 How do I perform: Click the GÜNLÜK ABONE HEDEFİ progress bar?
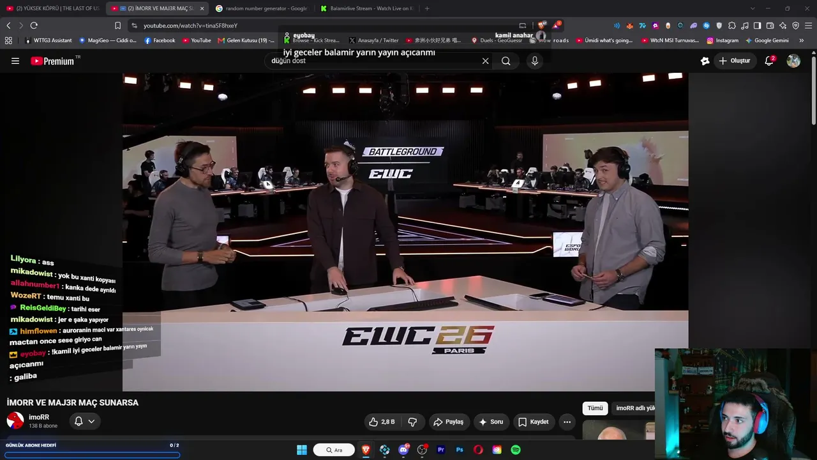click(x=93, y=455)
